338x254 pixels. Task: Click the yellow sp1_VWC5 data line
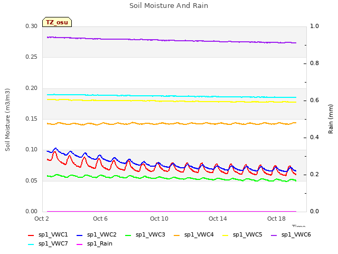click(x=172, y=101)
